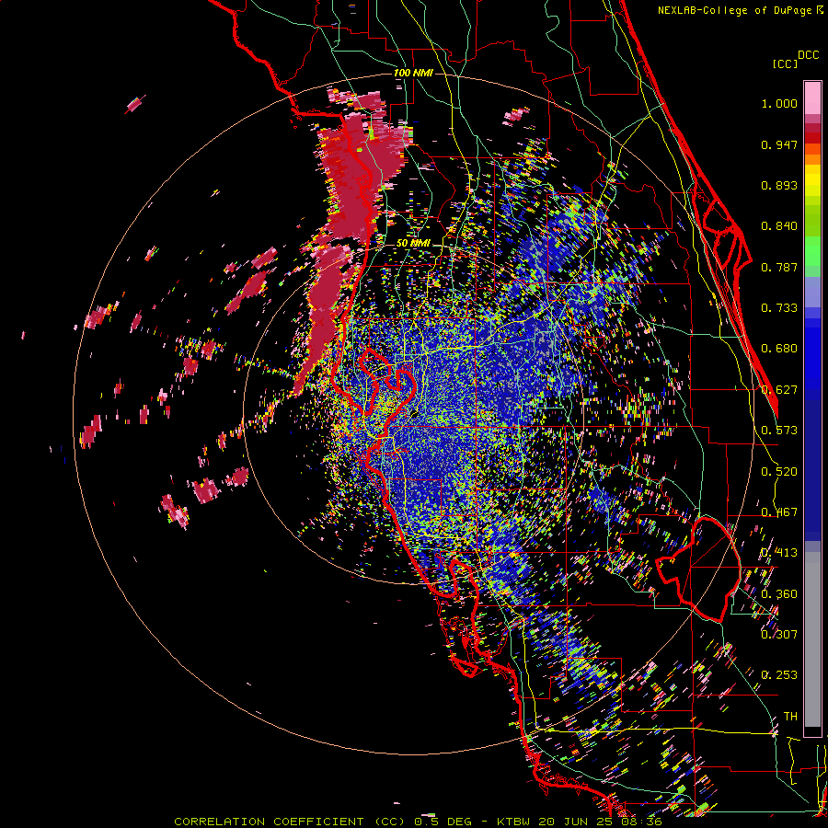Click the 0.520 legend value
This screenshot has height=828, width=828.
click(779, 472)
